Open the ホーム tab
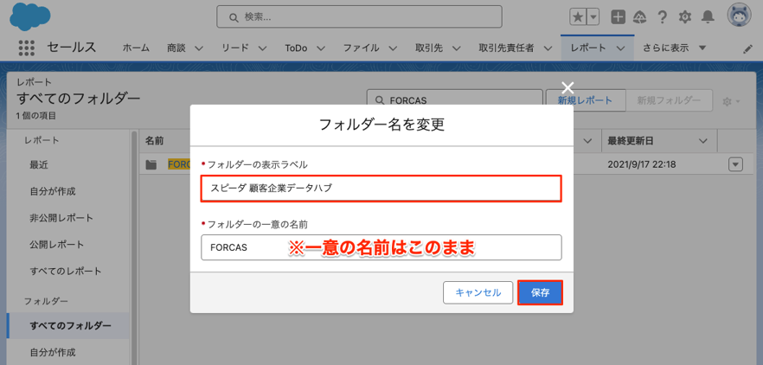Screen dimensions: 763x365 (x=136, y=48)
